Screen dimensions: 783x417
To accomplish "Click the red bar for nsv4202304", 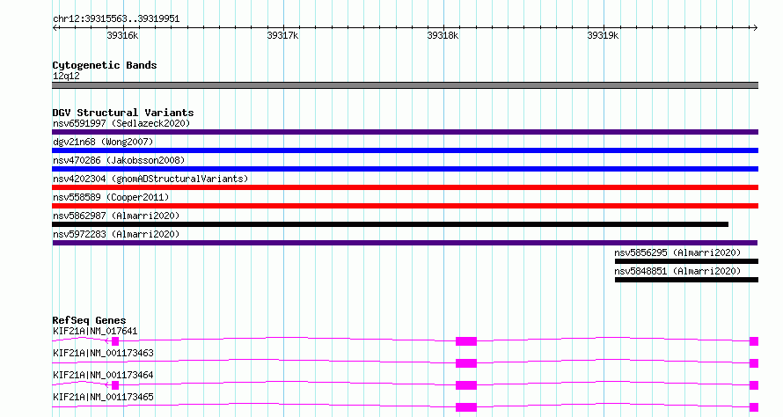I will (x=405, y=187).
